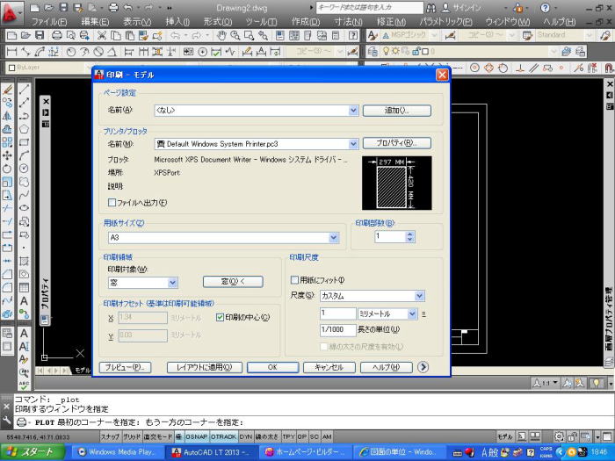Enable the ファイルへ出力 checkbox
The image size is (615, 461).
coord(112,202)
